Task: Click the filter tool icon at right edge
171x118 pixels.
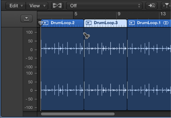Action: click(x=166, y=6)
